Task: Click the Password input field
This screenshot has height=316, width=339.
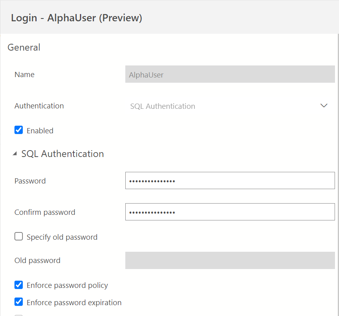Action: coord(229,180)
